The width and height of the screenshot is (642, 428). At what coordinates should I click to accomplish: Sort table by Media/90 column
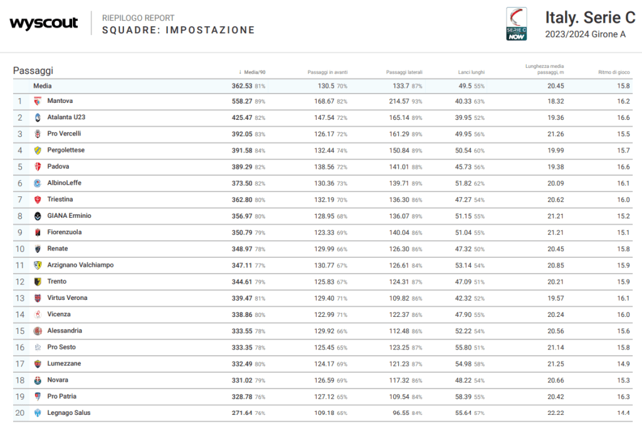pyautogui.click(x=254, y=72)
